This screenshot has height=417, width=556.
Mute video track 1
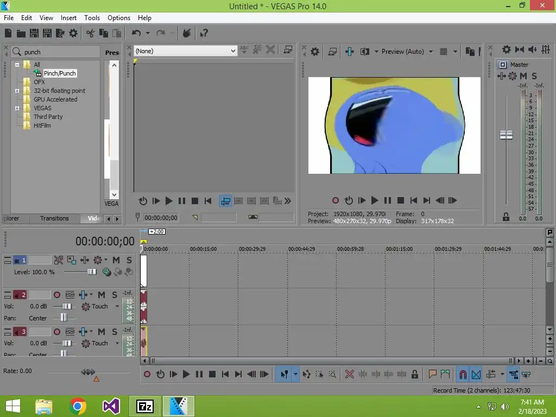[x=116, y=260]
